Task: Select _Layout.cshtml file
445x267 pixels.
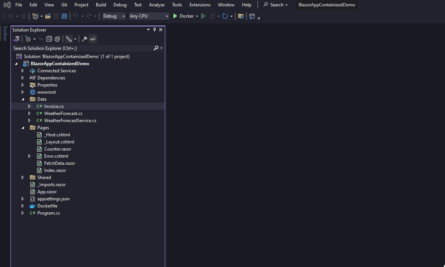Action: click(x=59, y=142)
